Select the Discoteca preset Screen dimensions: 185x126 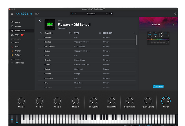tap(87, 78)
